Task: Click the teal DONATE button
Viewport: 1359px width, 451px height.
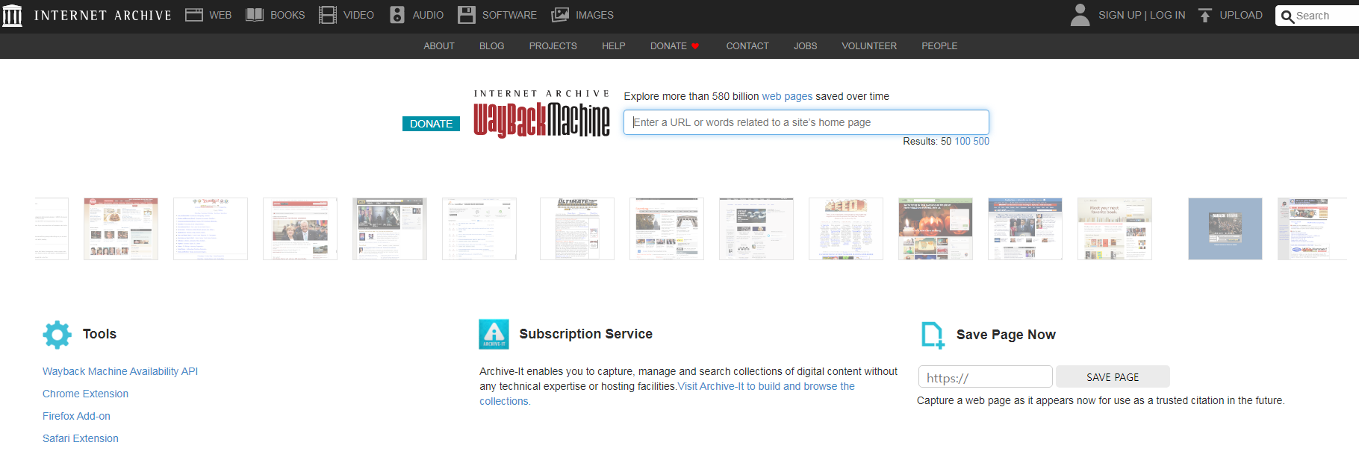Action: [x=431, y=124]
